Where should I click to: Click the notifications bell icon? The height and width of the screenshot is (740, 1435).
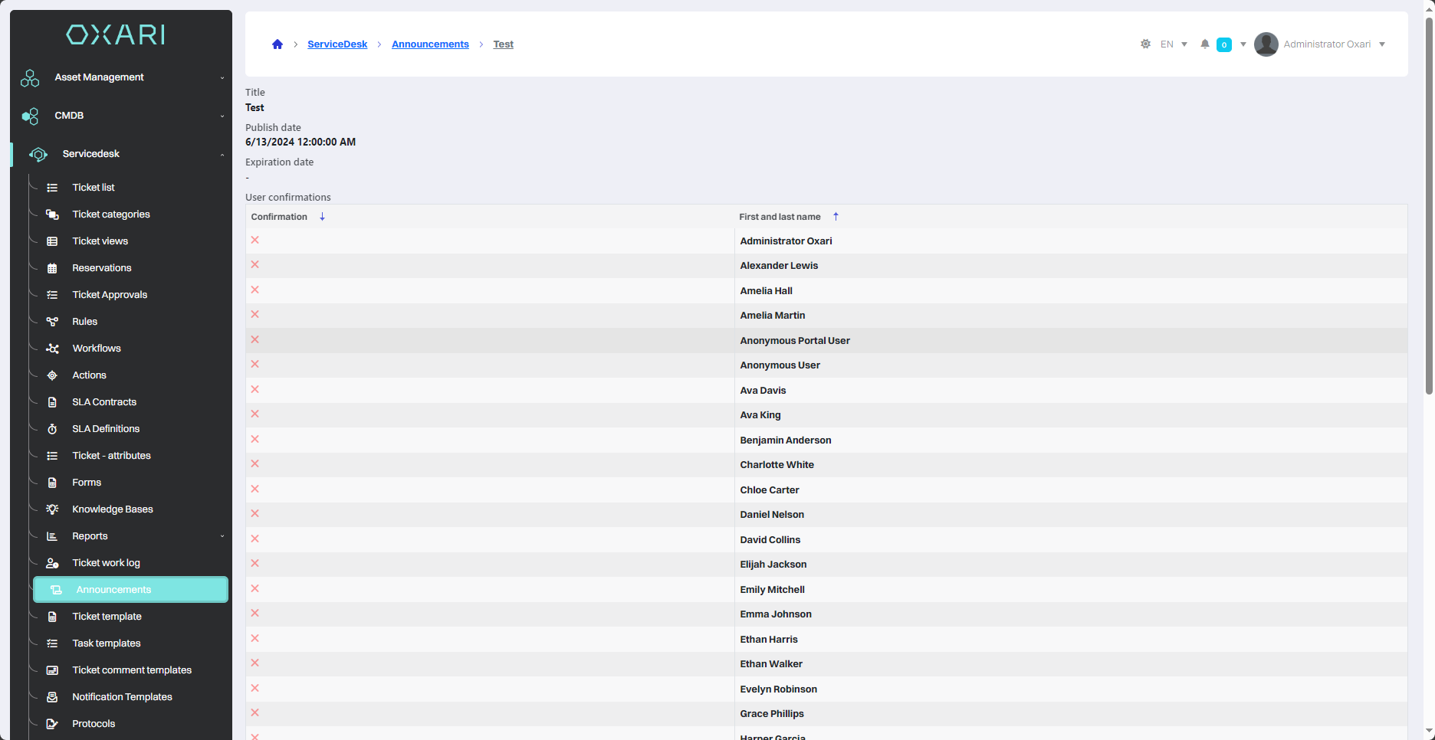click(x=1205, y=44)
